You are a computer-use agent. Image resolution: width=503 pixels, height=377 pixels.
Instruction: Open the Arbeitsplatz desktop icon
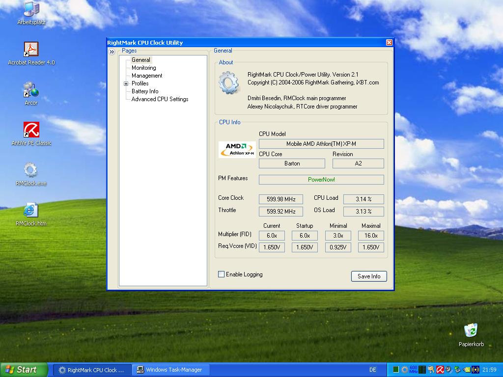(31, 9)
